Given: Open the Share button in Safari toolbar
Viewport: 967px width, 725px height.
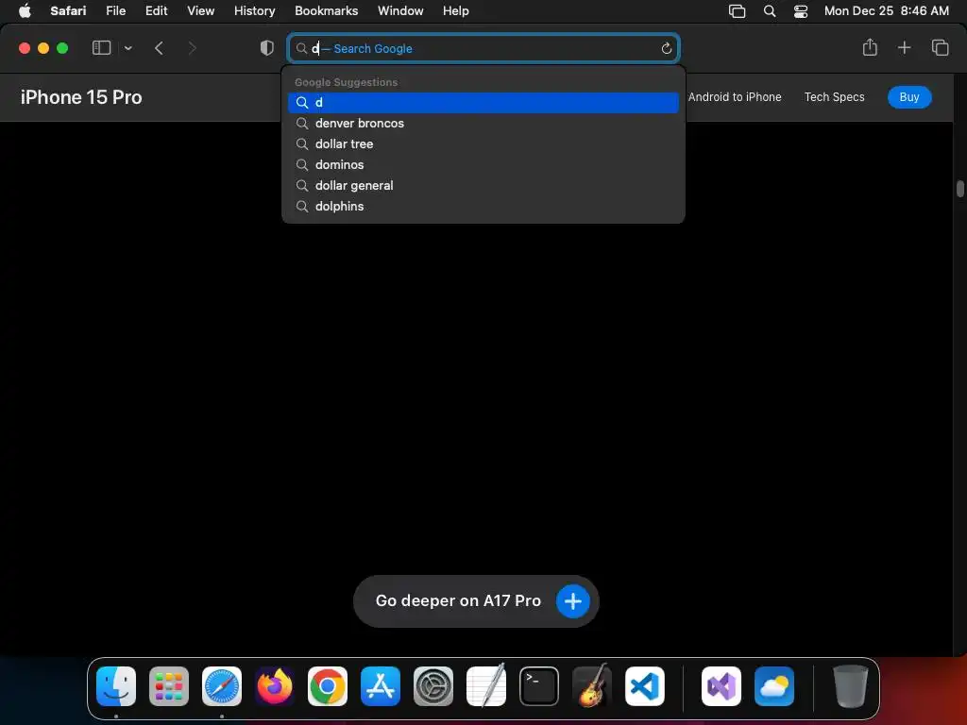Looking at the screenshot, I should pos(870,47).
